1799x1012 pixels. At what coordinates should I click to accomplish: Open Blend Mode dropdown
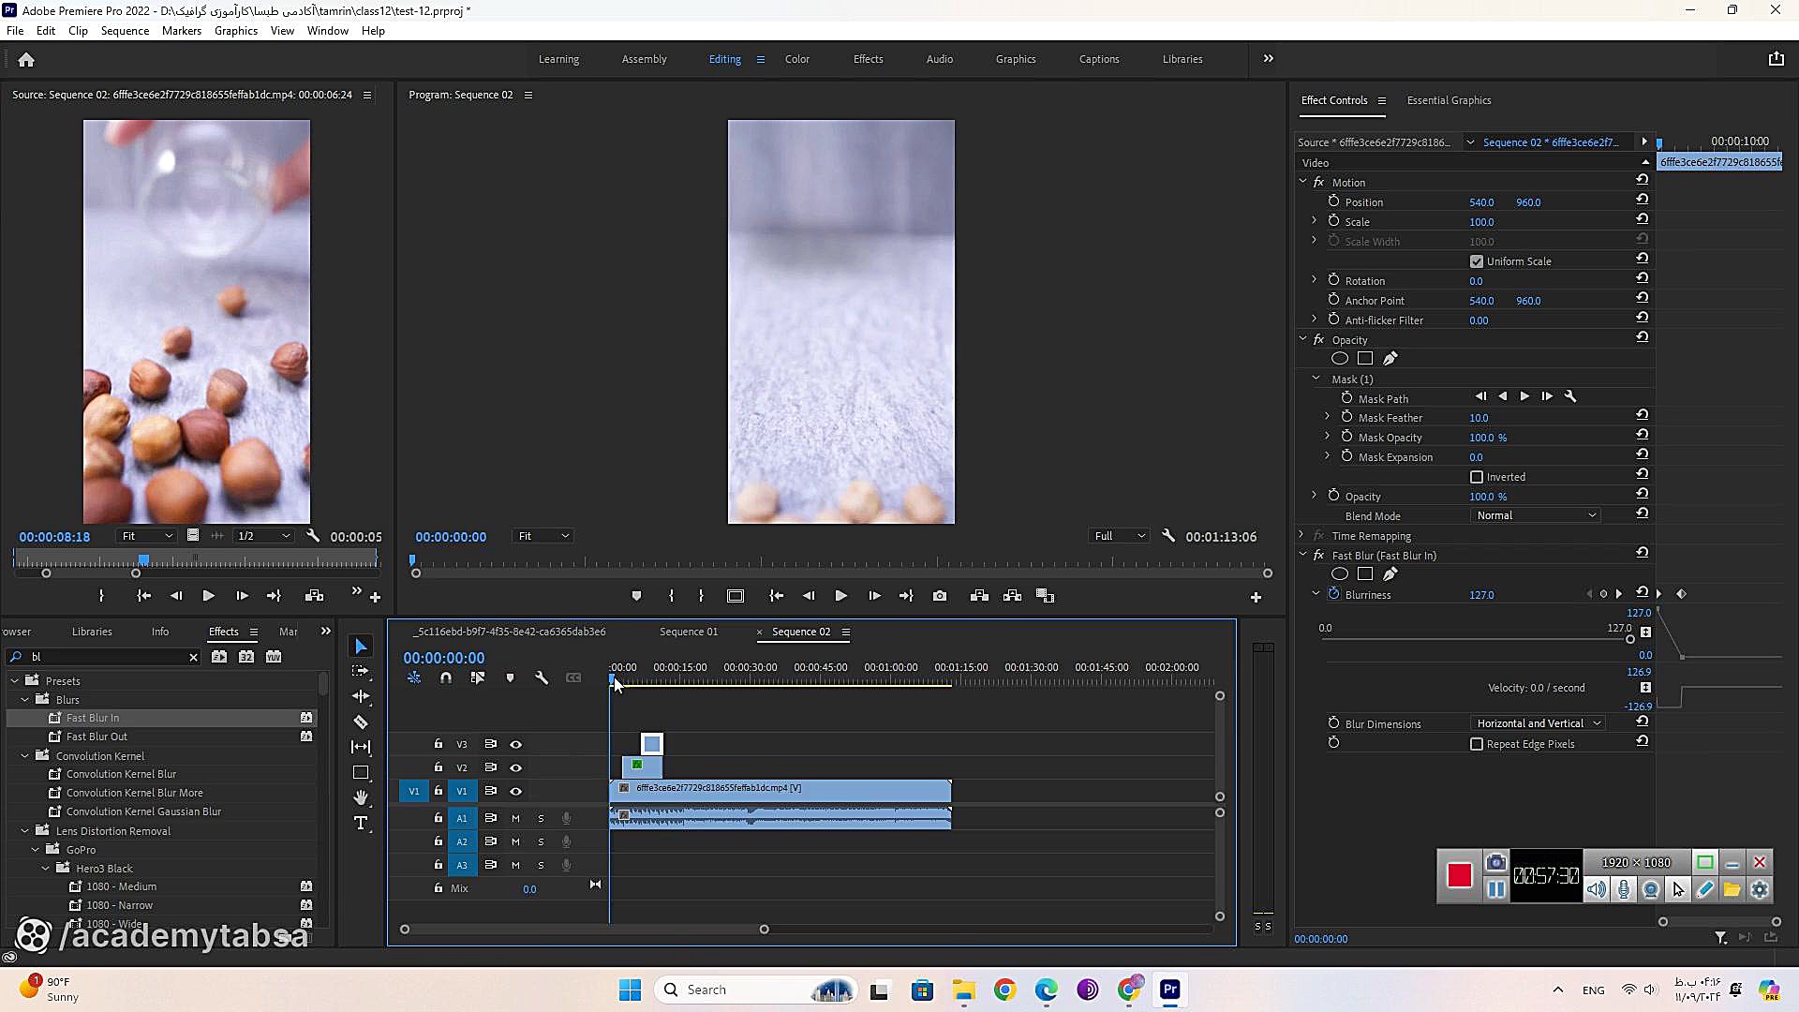tap(1535, 515)
